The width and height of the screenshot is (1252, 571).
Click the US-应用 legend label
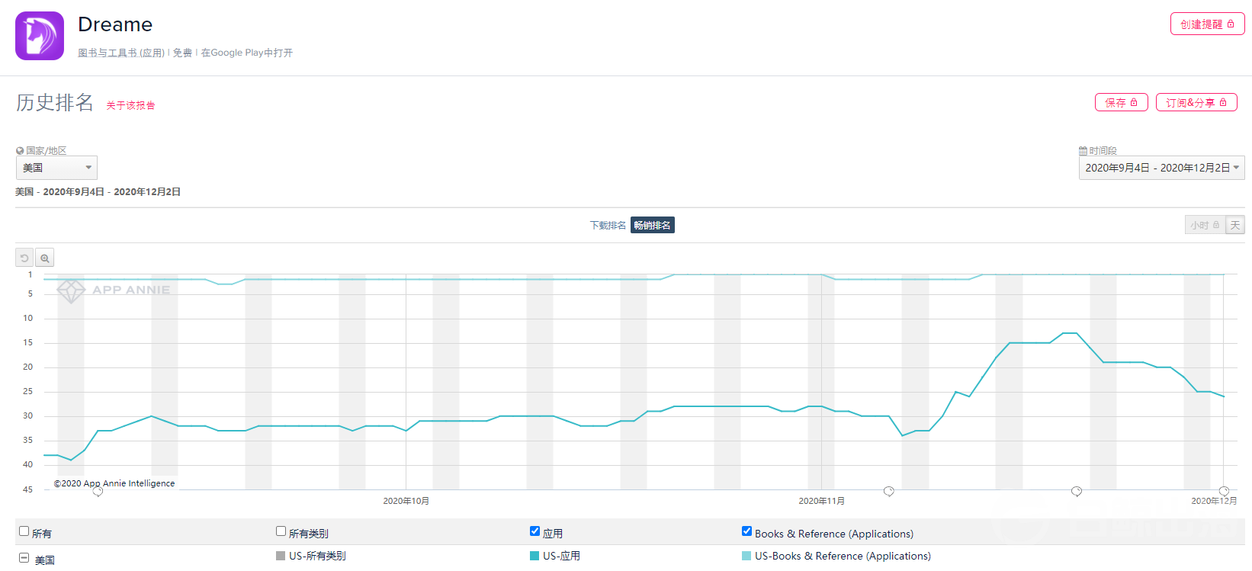point(561,557)
